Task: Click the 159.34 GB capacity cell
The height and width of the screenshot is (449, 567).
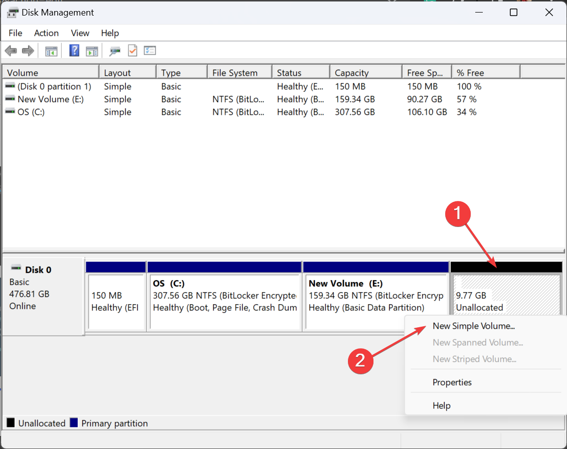Action: [355, 99]
